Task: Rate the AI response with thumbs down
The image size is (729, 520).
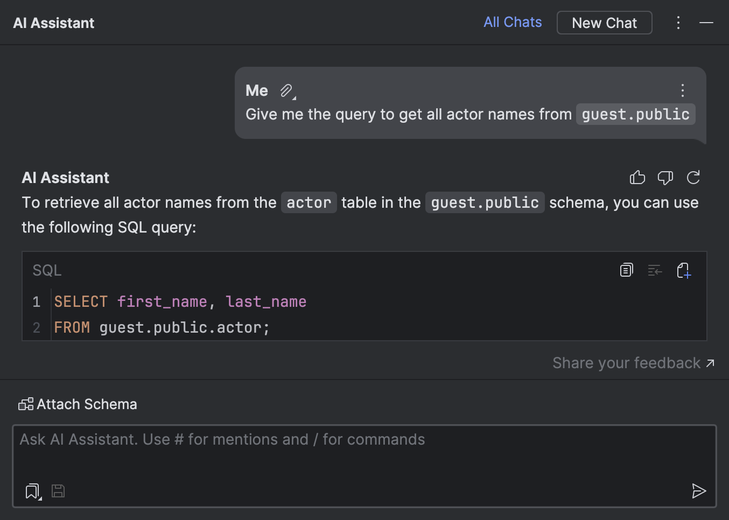Action: (665, 178)
